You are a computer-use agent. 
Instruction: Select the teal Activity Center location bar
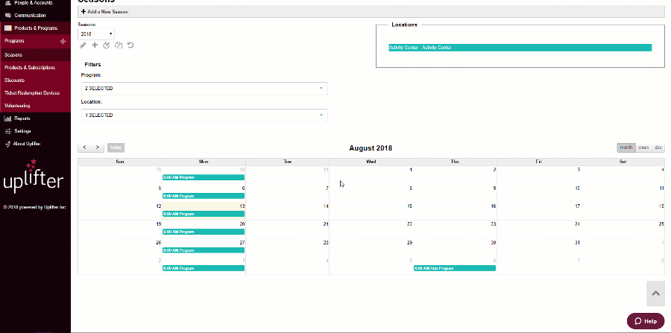click(520, 48)
